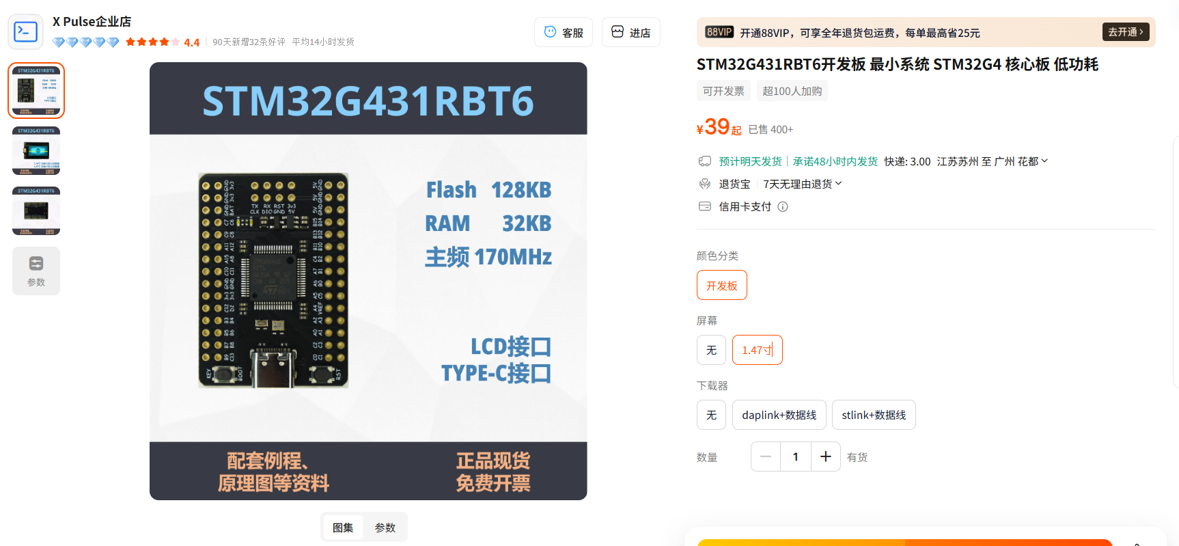The width and height of the screenshot is (1179, 546).
Task: Click the customer service 客服 smiley icon
Action: [550, 31]
